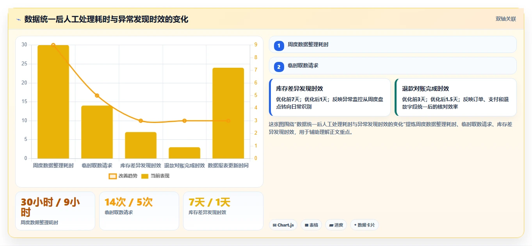
Task: Toggle the 改善趋势 legend item
Action: (123, 176)
